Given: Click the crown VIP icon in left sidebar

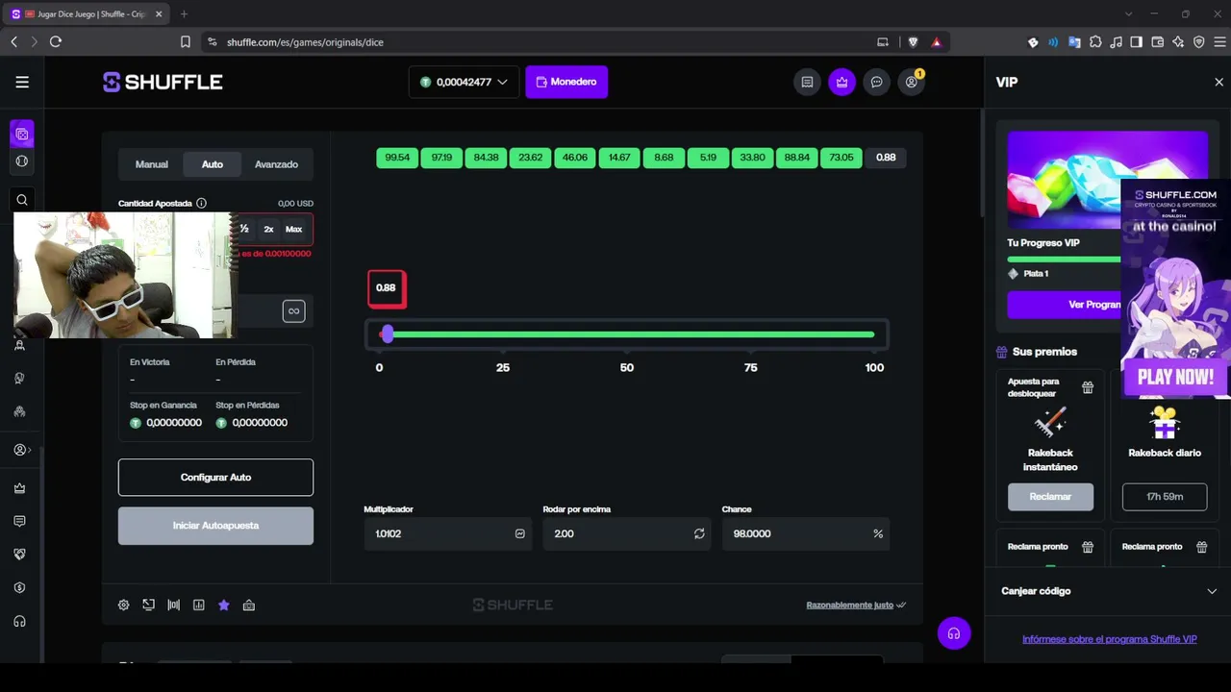Looking at the screenshot, I should coord(19,488).
